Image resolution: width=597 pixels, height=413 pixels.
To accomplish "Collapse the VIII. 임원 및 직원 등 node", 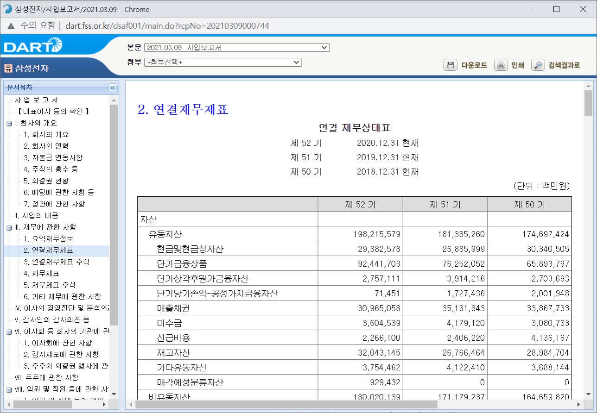I will click(9, 389).
